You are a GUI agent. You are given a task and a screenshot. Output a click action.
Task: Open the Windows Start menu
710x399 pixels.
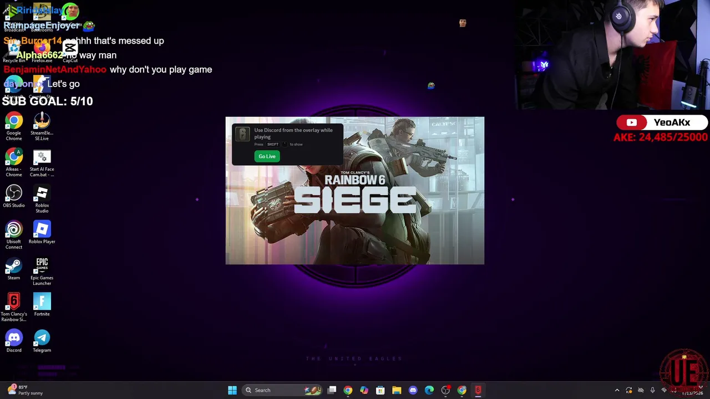point(232,390)
